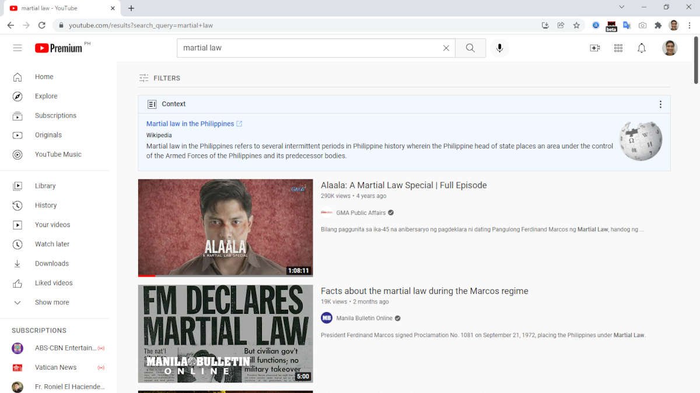Viewport: 700px width, 393px height.
Task: Bookmark this page with the star icon
Action: tap(576, 25)
